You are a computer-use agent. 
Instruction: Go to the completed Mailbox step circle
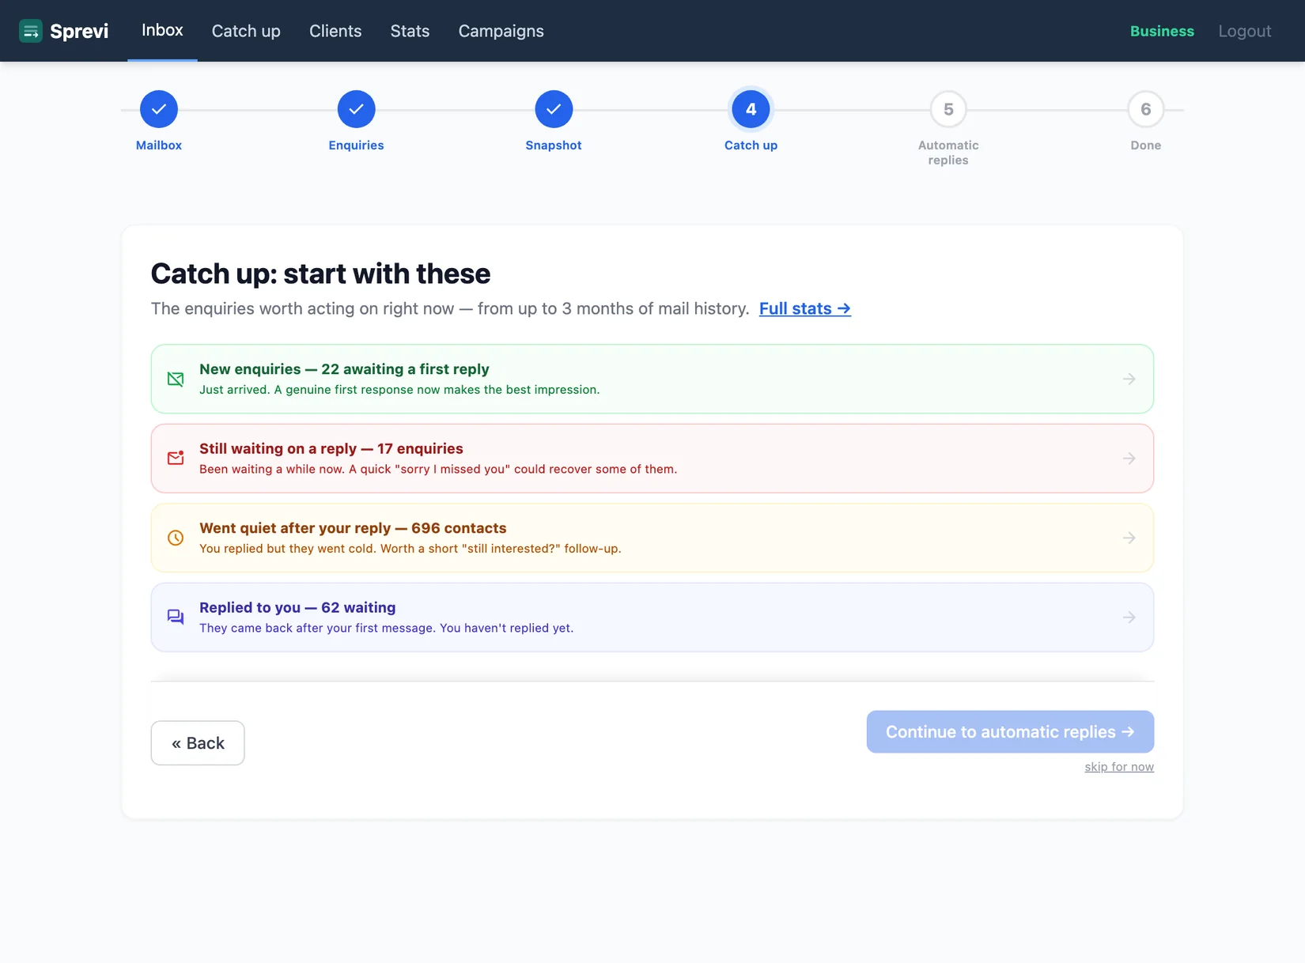tap(159, 109)
